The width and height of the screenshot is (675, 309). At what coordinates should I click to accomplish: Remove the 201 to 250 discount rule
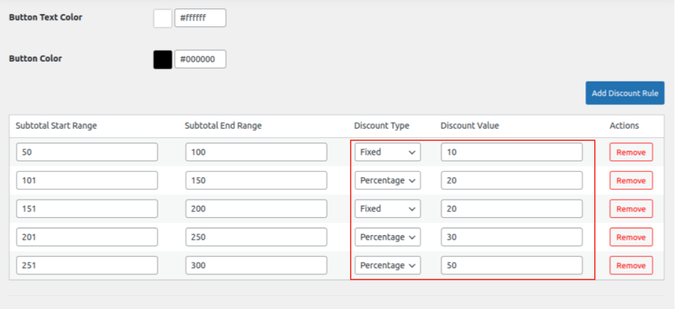point(631,237)
